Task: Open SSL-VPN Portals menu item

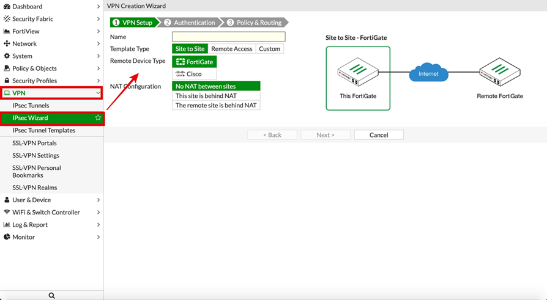Action: [x=51, y=143]
